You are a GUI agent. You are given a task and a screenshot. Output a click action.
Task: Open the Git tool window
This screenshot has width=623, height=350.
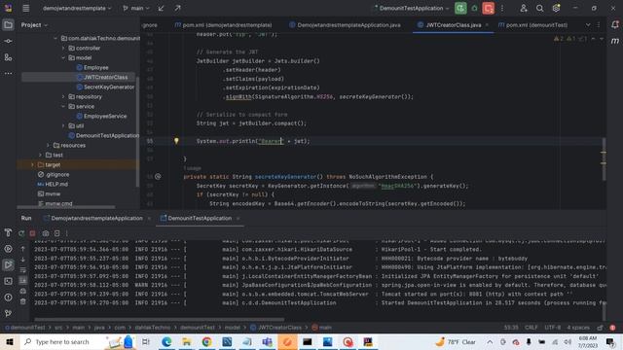[8, 313]
